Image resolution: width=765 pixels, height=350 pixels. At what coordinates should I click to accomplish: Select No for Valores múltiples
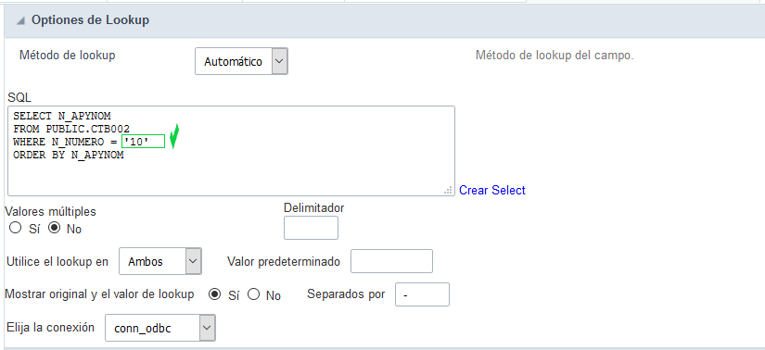[x=54, y=228]
